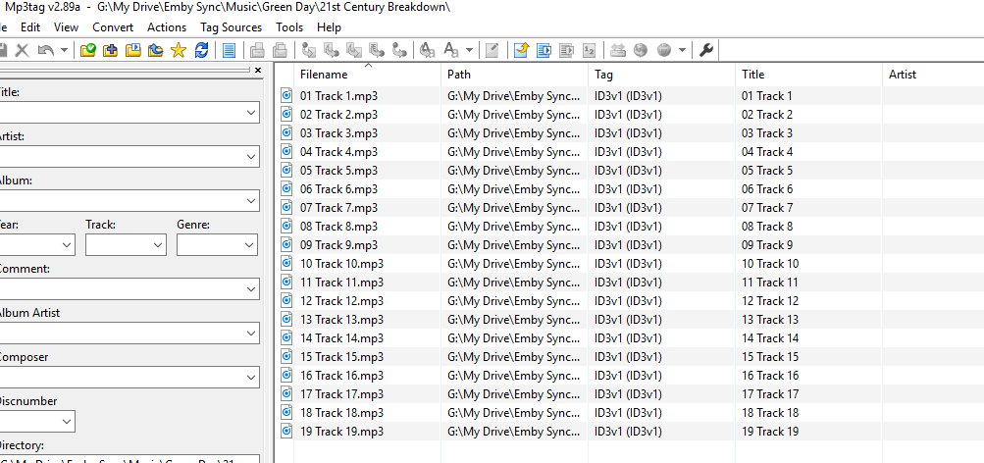Click the Title cell '10 Track 10'
The height and width of the screenshot is (463, 984).
coord(770,264)
